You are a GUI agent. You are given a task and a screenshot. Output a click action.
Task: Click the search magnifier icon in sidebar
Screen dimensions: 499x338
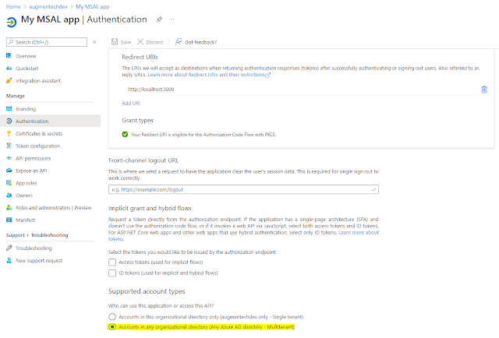click(11, 42)
